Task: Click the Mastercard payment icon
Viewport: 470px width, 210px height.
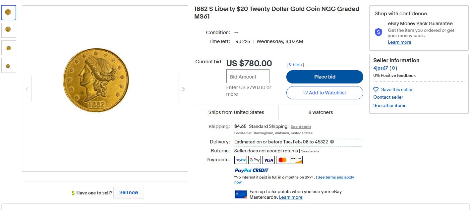Action: [x=282, y=160]
